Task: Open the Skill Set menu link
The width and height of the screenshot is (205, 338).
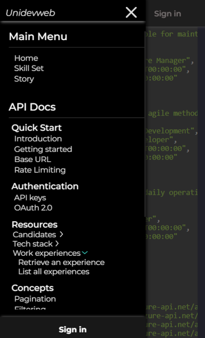Action: click(29, 68)
